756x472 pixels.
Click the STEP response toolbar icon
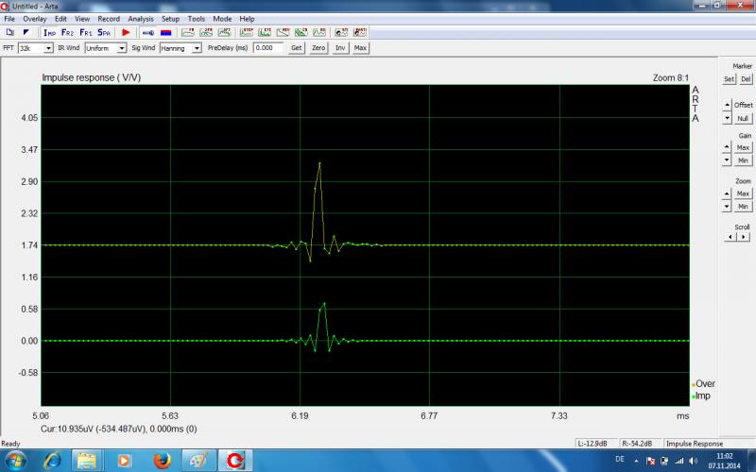pos(248,32)
